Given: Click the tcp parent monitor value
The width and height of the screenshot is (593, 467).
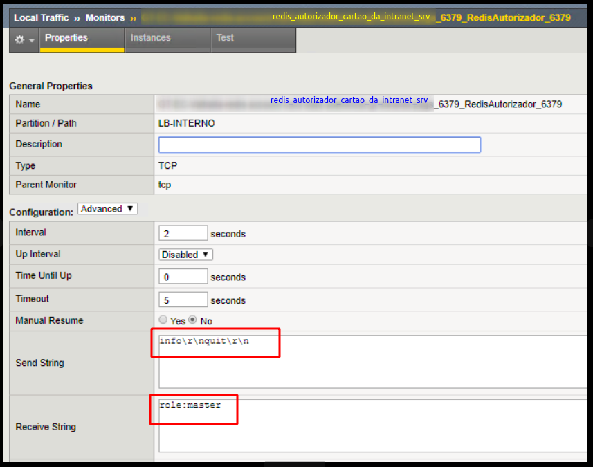Looking at the screenshot, I should point(165,185).
